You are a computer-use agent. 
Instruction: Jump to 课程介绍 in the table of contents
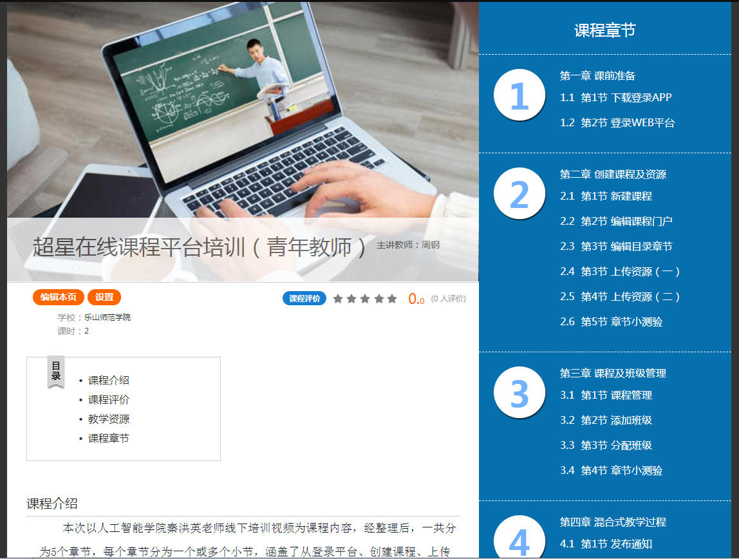click(x=108, y=381)
